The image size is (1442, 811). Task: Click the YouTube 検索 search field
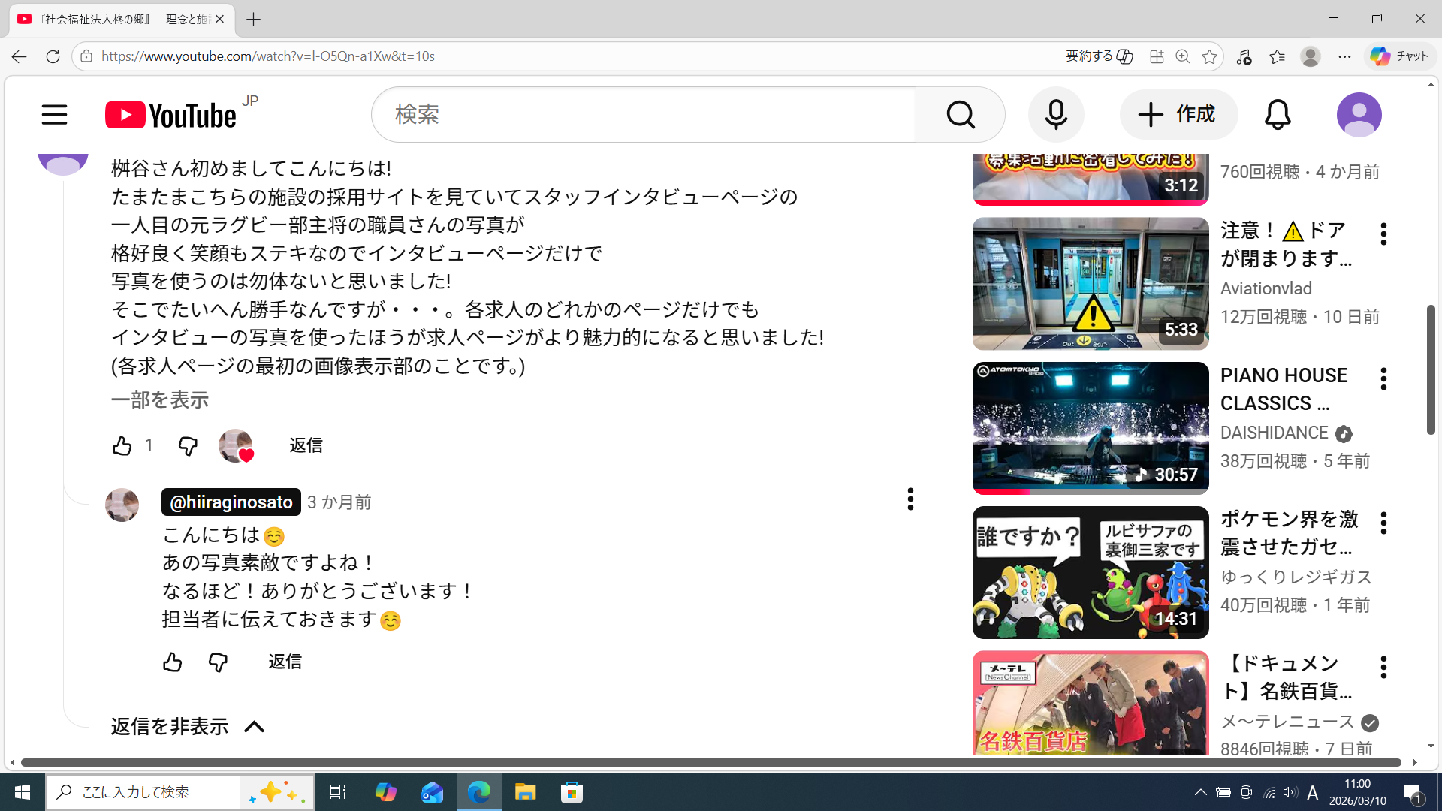[643, 115]
